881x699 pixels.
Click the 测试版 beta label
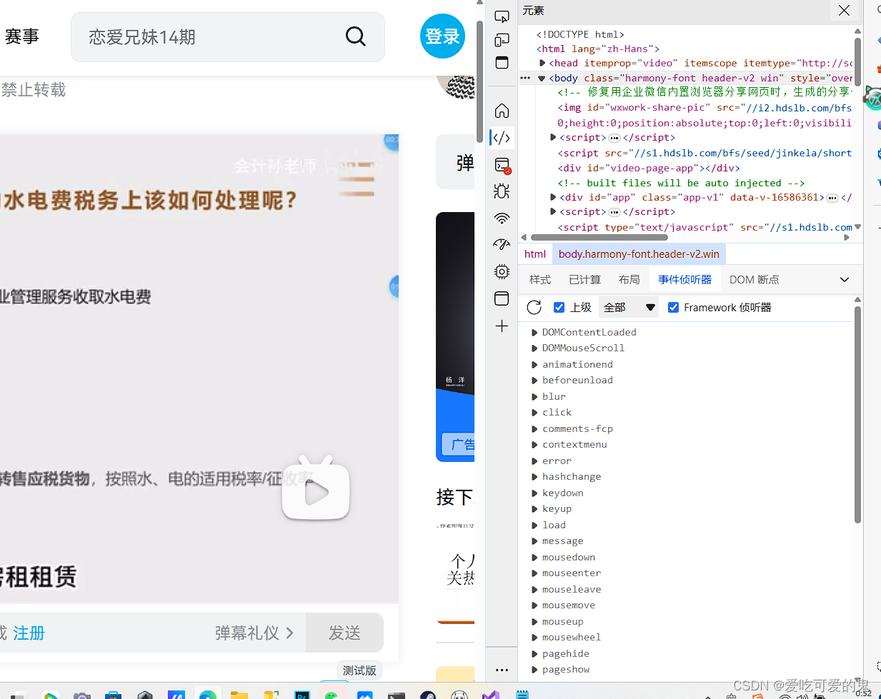[x=359, y=670]
